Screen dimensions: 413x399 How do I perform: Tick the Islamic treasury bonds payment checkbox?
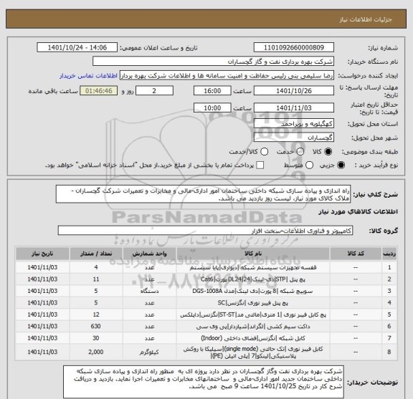coord(260,165)
